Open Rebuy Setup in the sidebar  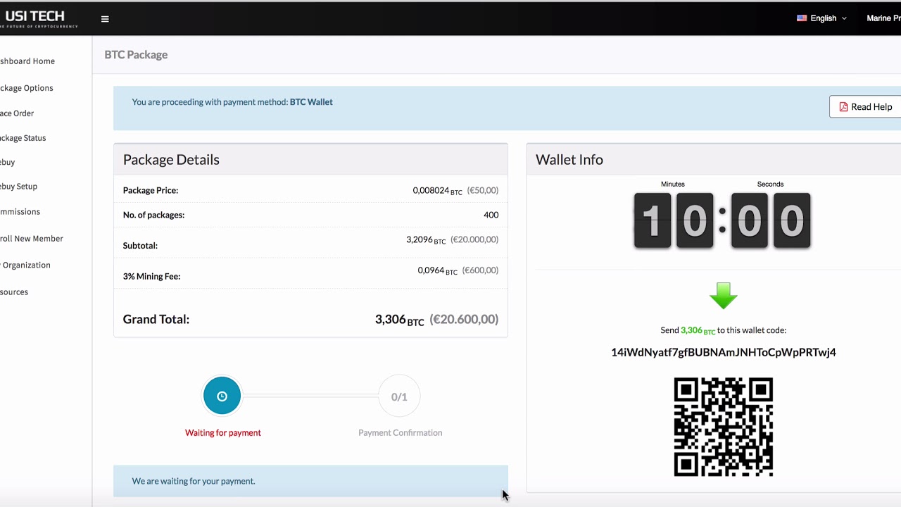pos(19,187)
